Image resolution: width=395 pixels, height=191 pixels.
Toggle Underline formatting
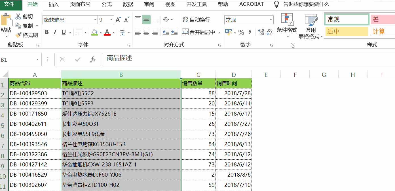tap(63, 32)
